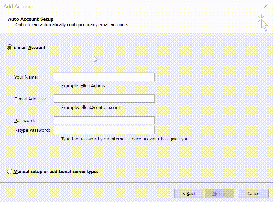Click the Next button
The height and width of the screenshot is (202, 273).
(x=219, y=193)
